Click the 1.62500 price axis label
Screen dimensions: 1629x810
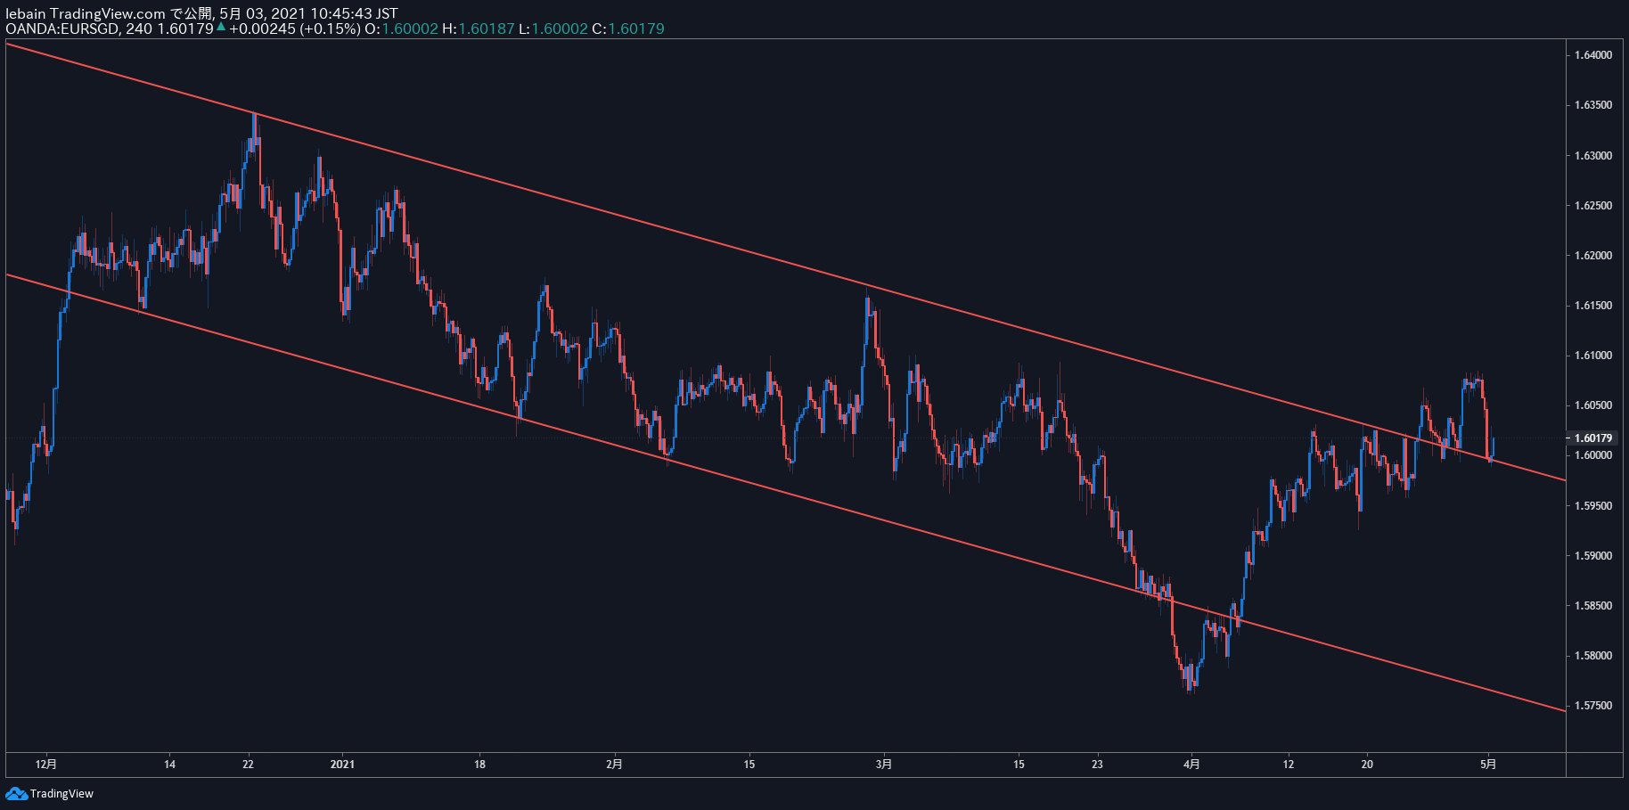pyautogui.click(x=1592, y=206)
